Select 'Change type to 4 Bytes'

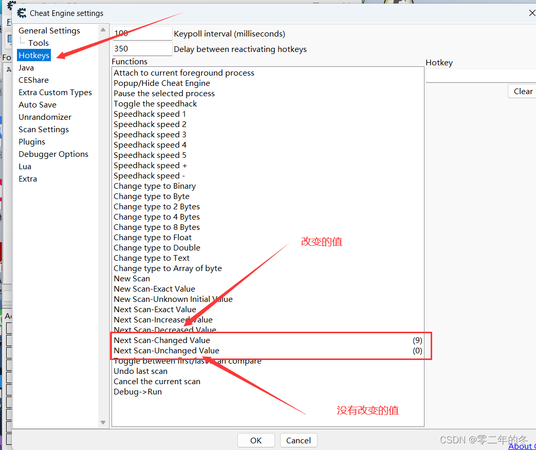coord(268,217)
